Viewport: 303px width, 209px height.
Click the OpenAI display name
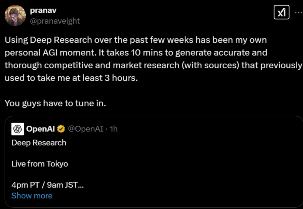tap(41, 129)
